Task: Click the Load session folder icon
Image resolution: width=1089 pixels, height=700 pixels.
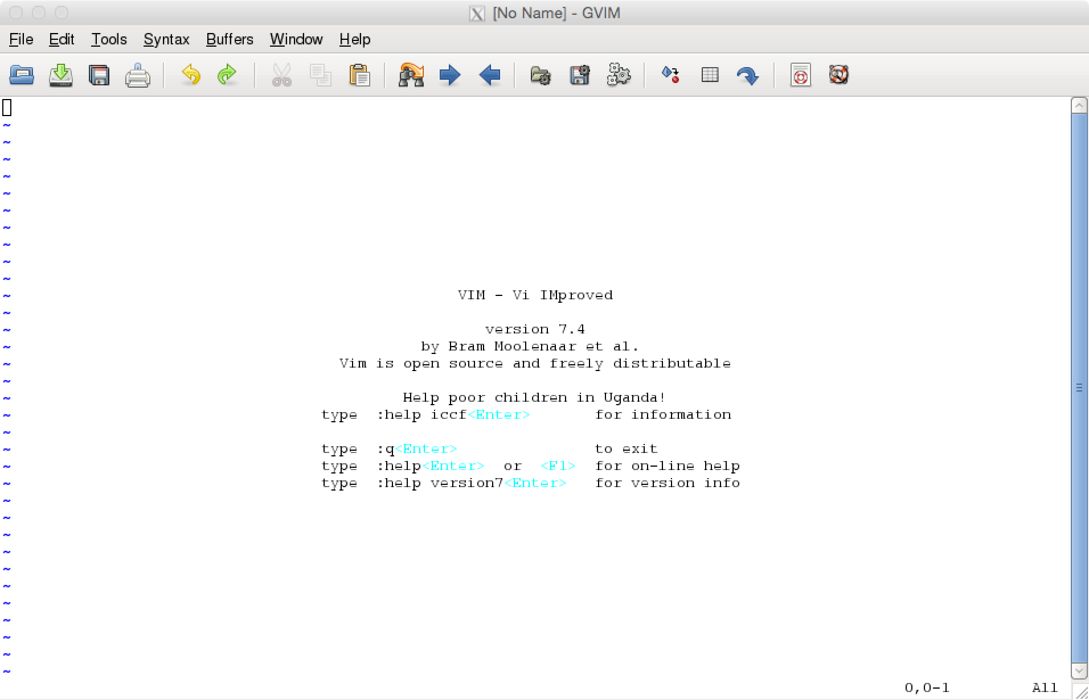Action: pos(541,75)
